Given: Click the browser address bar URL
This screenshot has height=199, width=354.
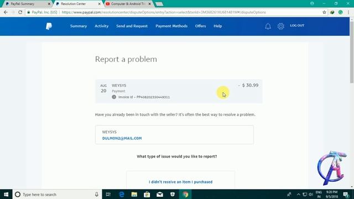Looking at the screenshot, I should pos(164,12).
